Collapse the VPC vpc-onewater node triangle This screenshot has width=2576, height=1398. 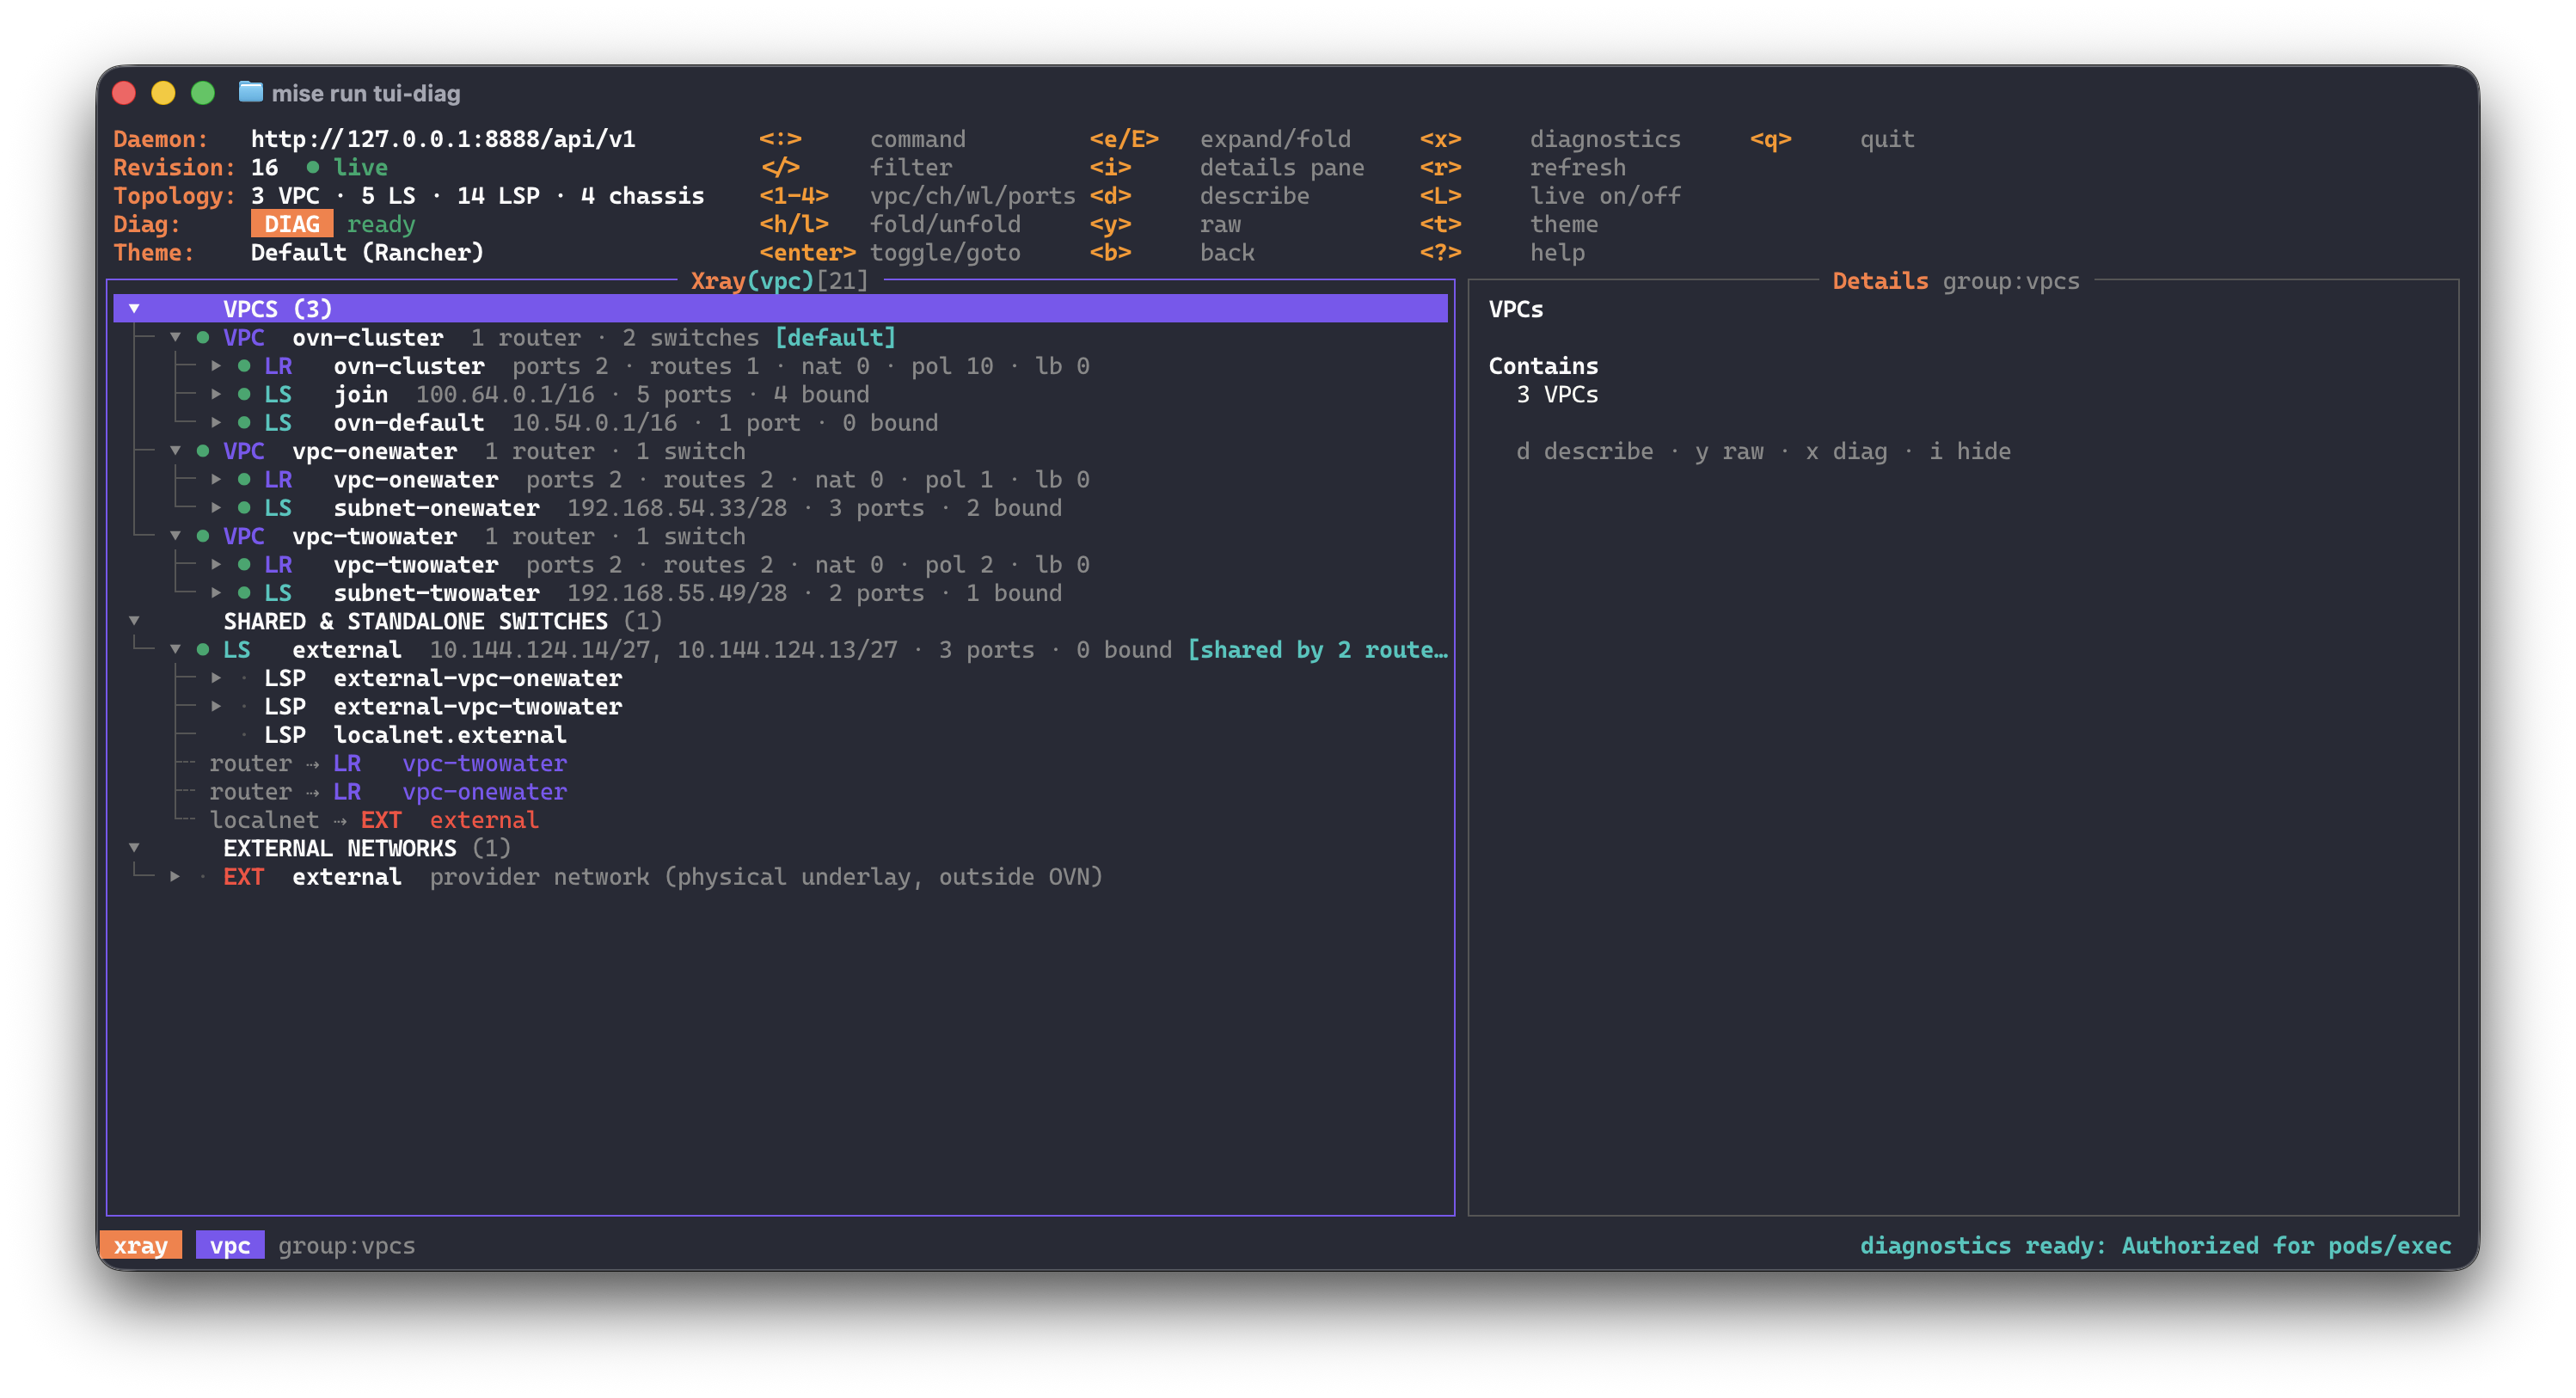(x=175, y=451)
